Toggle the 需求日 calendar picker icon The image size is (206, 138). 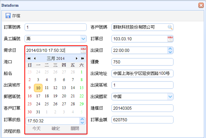pos(83,50)
